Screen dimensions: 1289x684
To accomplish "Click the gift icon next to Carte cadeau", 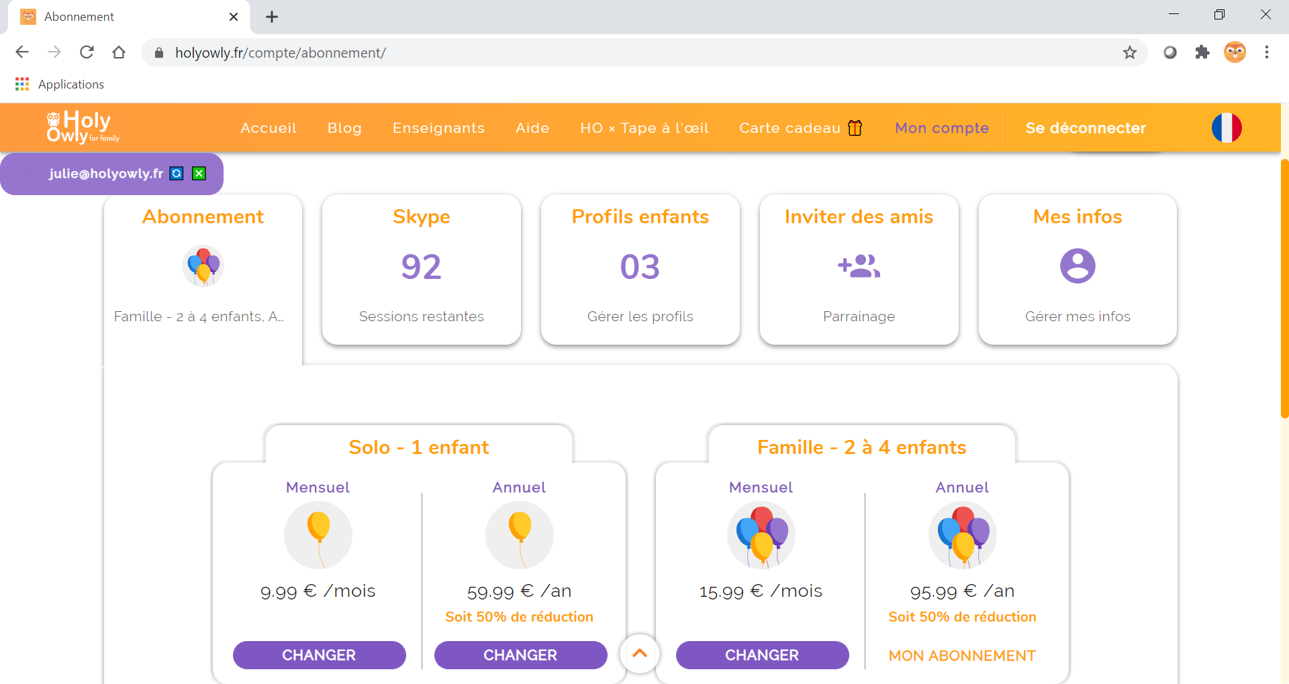I will (855, 127).
